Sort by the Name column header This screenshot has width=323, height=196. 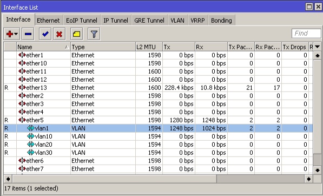click(x=43, y=47)
